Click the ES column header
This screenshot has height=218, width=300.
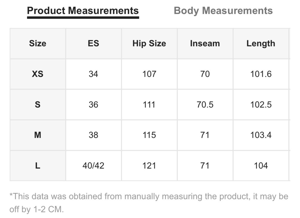pyautogui.click(x=93, y=43)
